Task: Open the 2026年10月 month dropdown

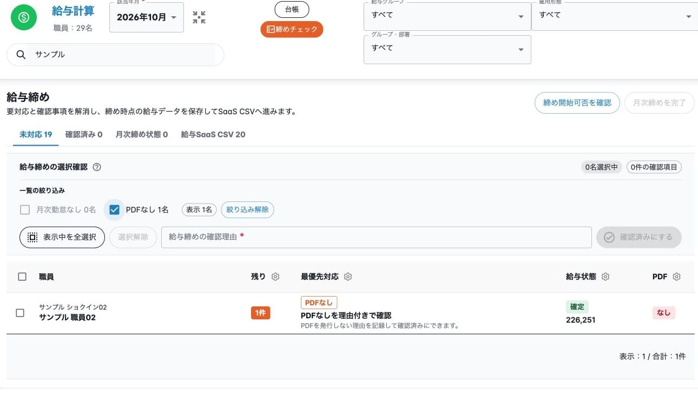Action: coord(147,17)
